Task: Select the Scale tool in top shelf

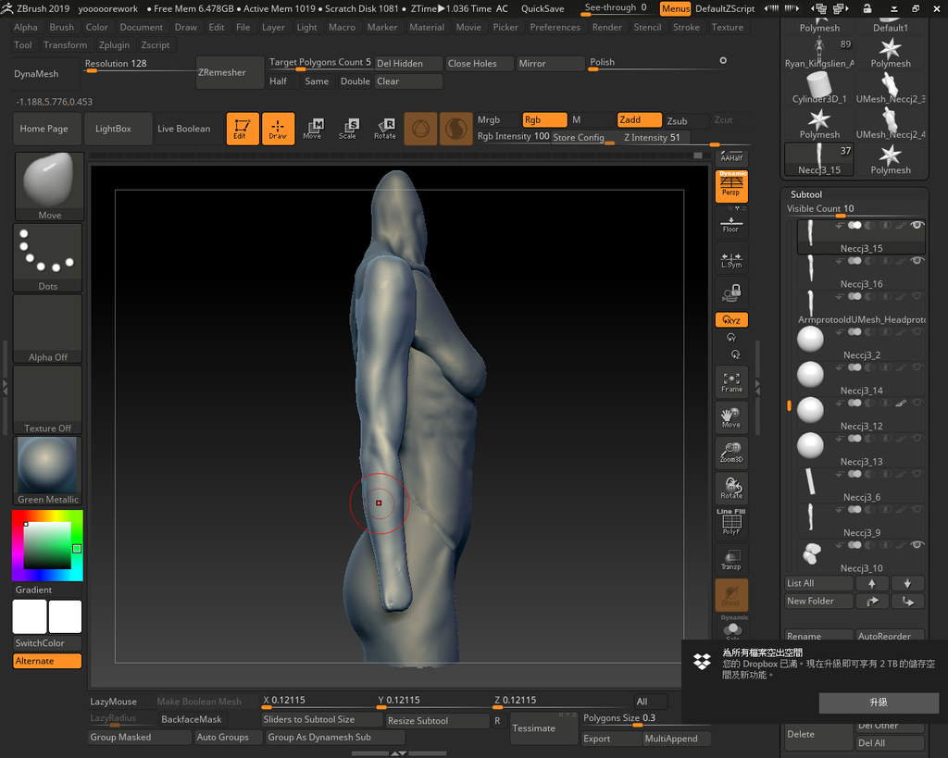Action: (x=348, y=128)
